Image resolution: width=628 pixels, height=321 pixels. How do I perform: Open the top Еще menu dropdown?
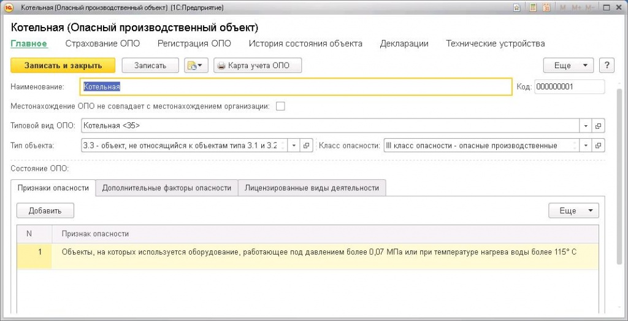tap(569, 66)
